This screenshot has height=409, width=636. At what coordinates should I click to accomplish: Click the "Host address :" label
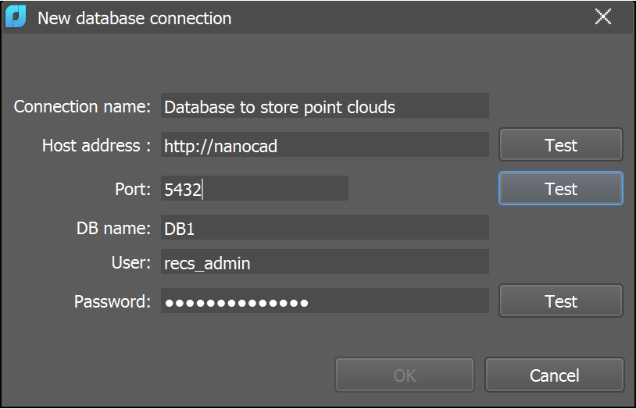[x=96, y=145]
